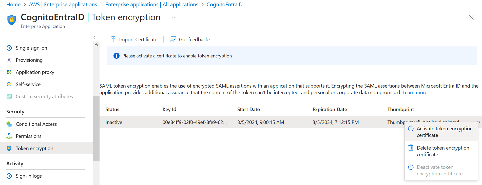482x185 pixels.
Task: Click Got feedback? button
Action: pyautogui.click(x=190, y=39)
